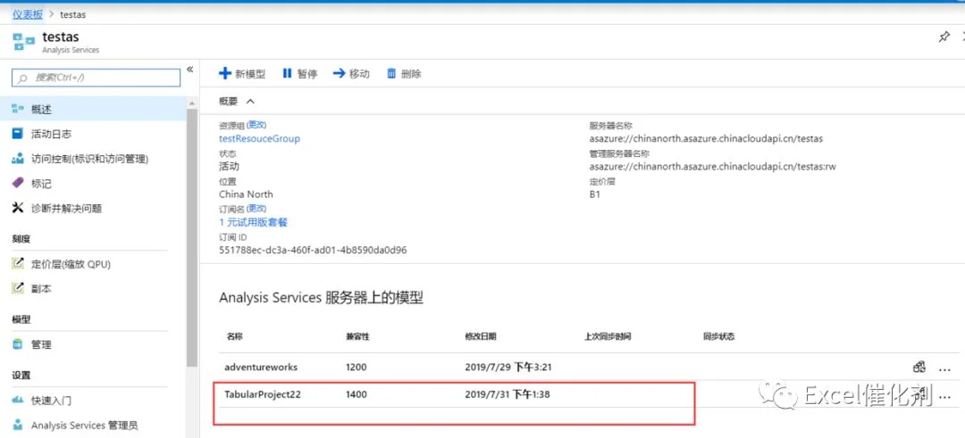Collapse the sidebar using the « chevron

(x=190, y=69)
